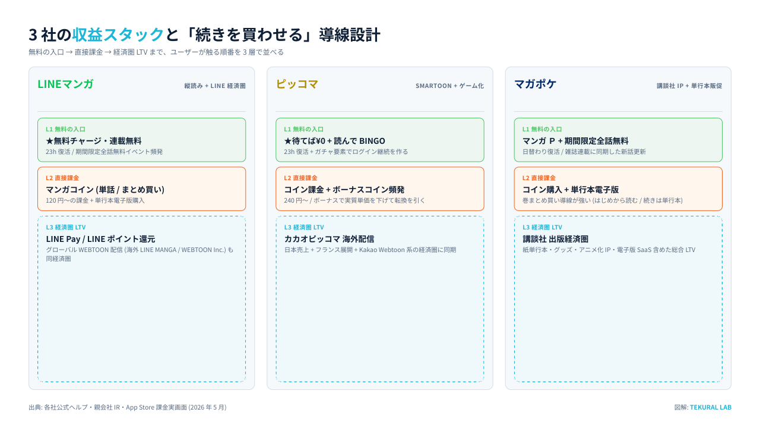The width and height of the screenshot is (760, 428).
Task: Select the text "コイン課金 + ボーナスコイン頻発"
Action: tap(344, 190)
